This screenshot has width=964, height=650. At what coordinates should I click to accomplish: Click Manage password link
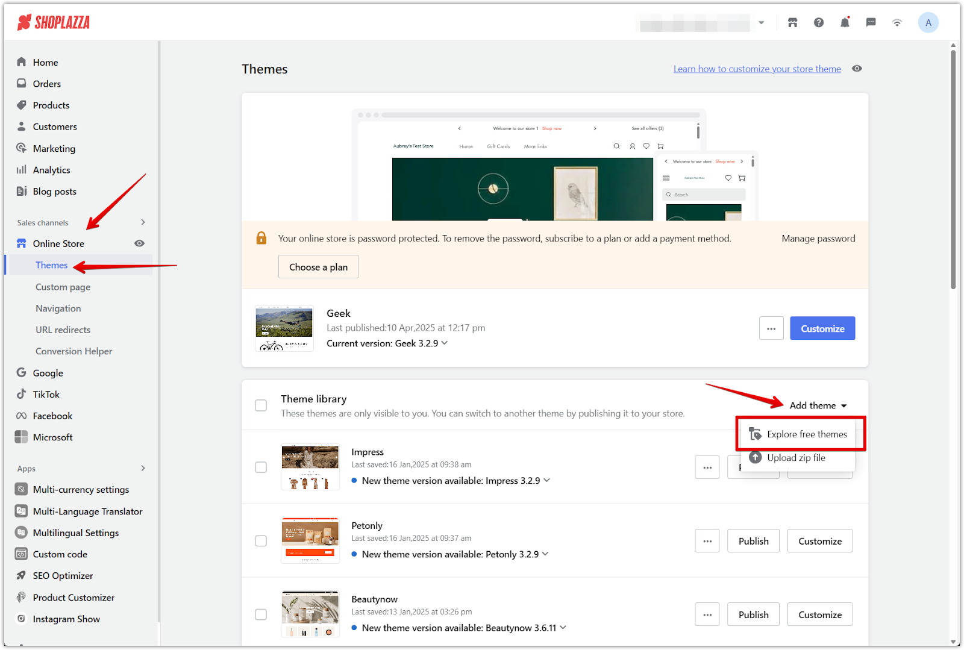click(818, 239)
